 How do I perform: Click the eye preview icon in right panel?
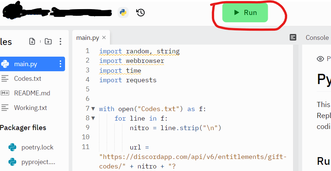pyautogui.click(x=320, y=59)
